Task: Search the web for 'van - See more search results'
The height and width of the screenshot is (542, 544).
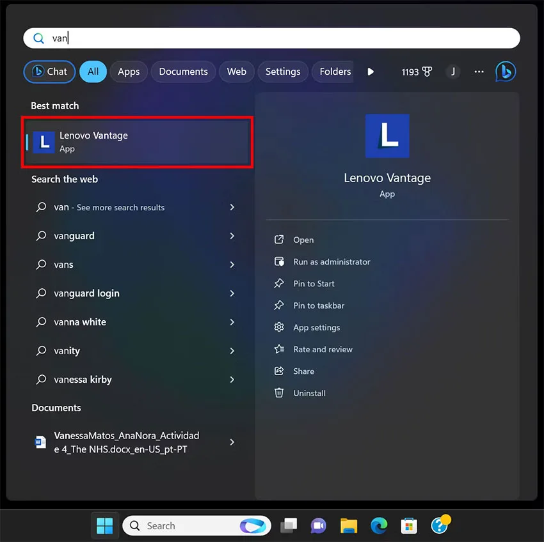Action: pyautogui.click(x=137, y=207)
